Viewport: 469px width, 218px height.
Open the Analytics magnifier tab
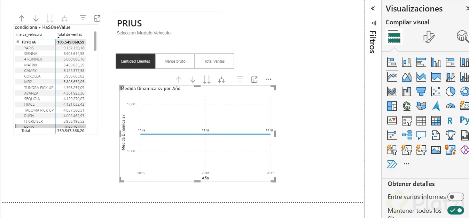pos(463,36)
